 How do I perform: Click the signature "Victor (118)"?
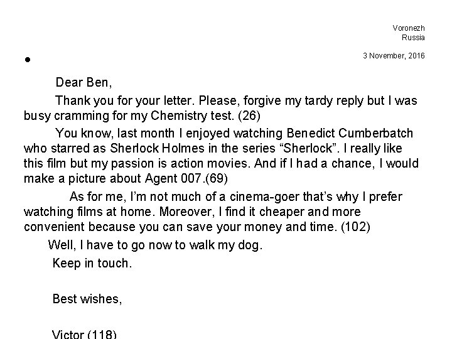[85, 334]
